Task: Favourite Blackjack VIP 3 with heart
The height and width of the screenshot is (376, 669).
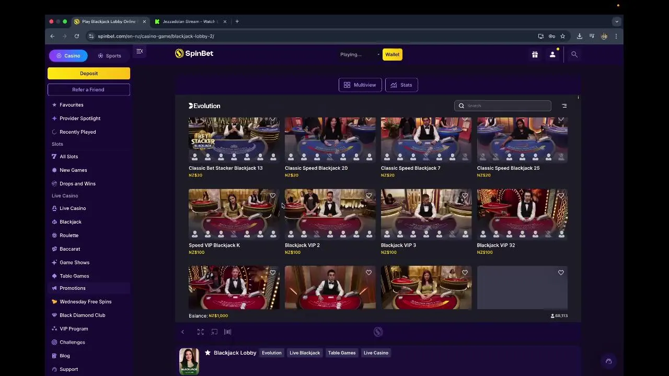Action: [465, 196]
